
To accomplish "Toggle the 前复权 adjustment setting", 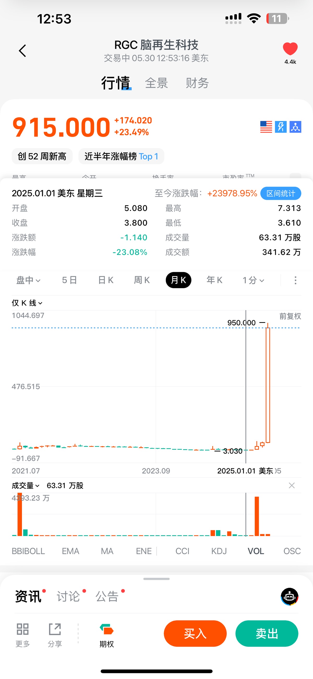I will [290, 316].
